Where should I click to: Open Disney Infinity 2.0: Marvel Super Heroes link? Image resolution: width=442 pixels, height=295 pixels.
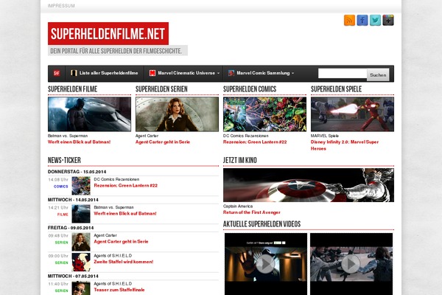[x=345, y=145]
